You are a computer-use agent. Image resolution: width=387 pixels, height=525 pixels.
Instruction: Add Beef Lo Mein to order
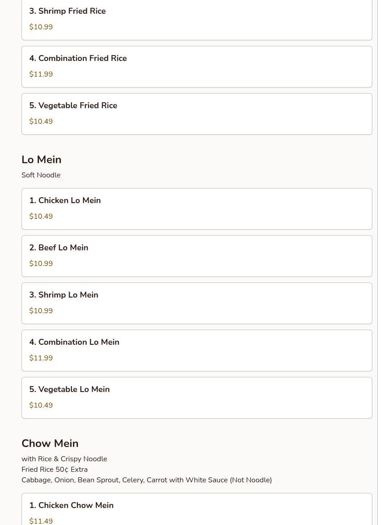tap(197, 256)
